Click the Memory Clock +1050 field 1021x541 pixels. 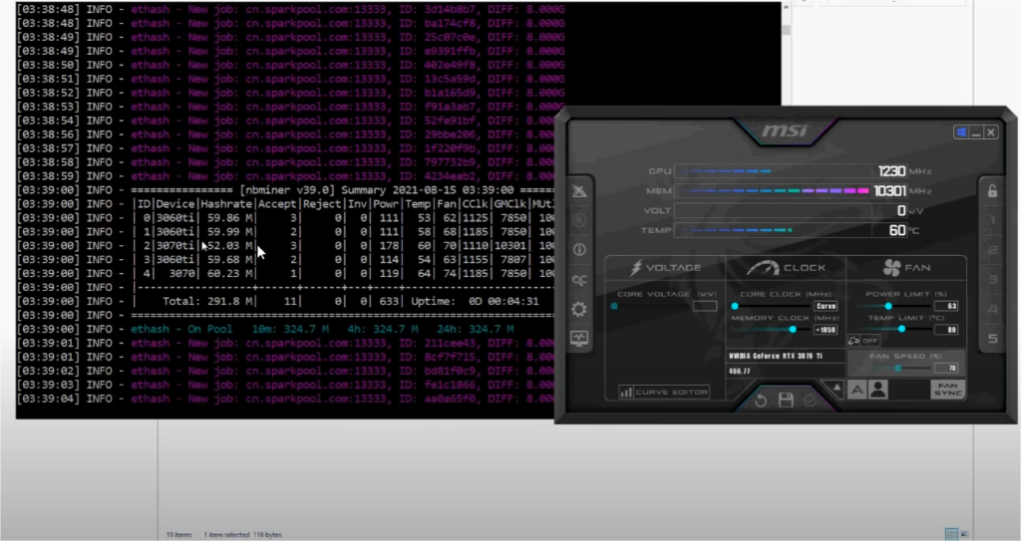pos(826,330)
